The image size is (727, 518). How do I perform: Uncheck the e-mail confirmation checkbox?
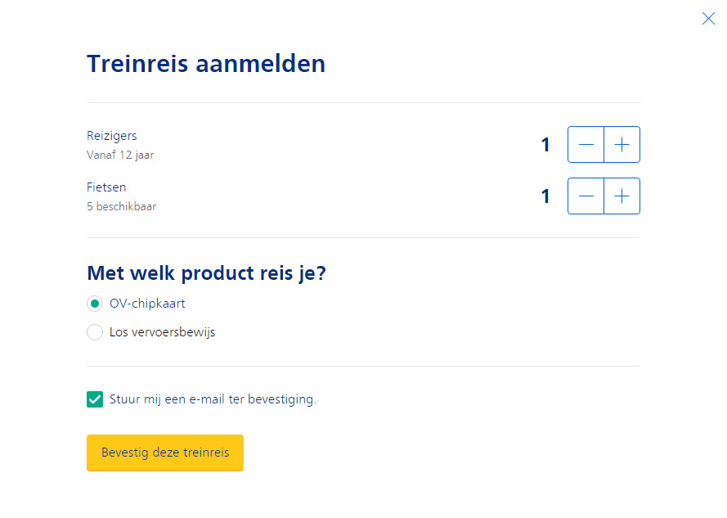tap(95, 399)
